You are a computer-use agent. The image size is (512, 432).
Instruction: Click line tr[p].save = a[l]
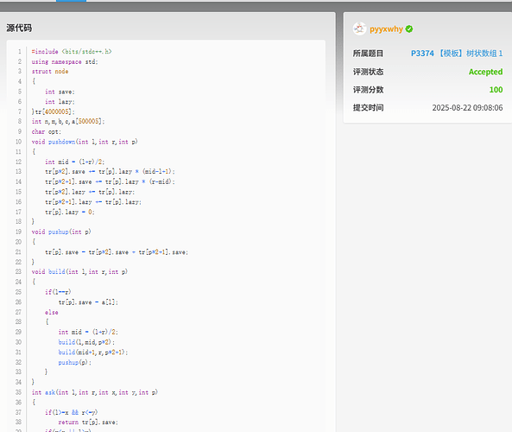click(x=88, y=302)
